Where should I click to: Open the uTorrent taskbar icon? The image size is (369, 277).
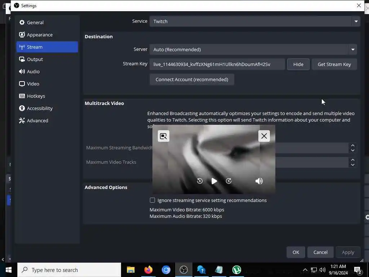[x=236, y=270]
